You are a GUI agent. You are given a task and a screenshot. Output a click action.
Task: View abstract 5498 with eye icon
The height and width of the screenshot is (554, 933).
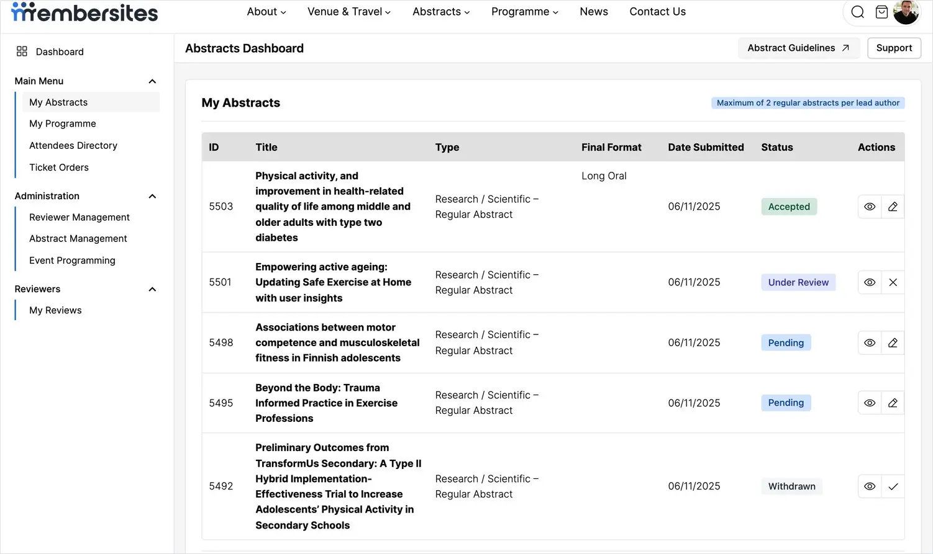[x=870, y=342]
